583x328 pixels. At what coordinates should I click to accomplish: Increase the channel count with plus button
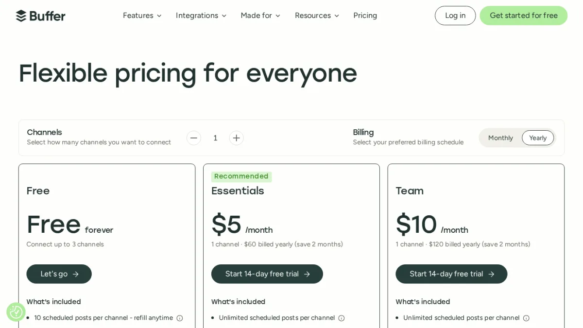237,138
